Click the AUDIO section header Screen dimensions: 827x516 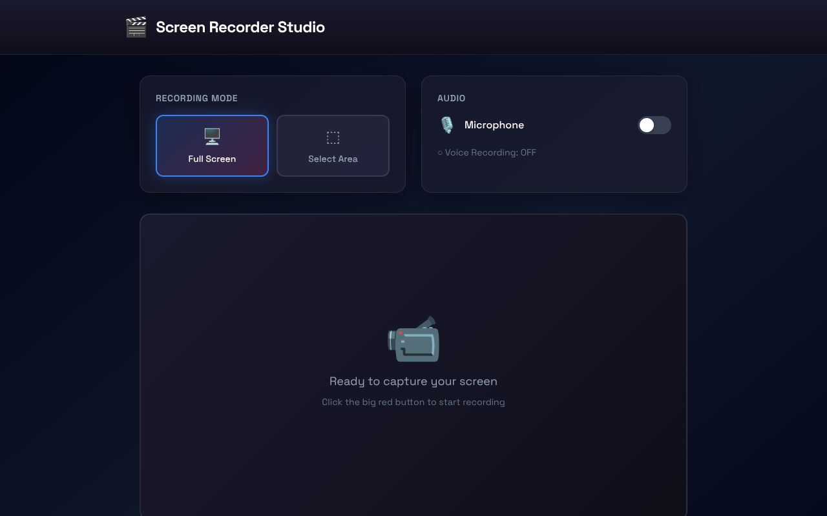pyautogui.click(x=451, y=98)
